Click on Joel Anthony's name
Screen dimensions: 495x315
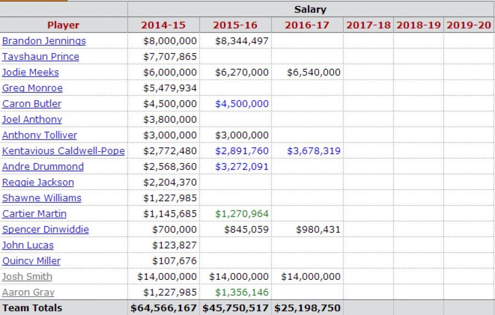32,119
